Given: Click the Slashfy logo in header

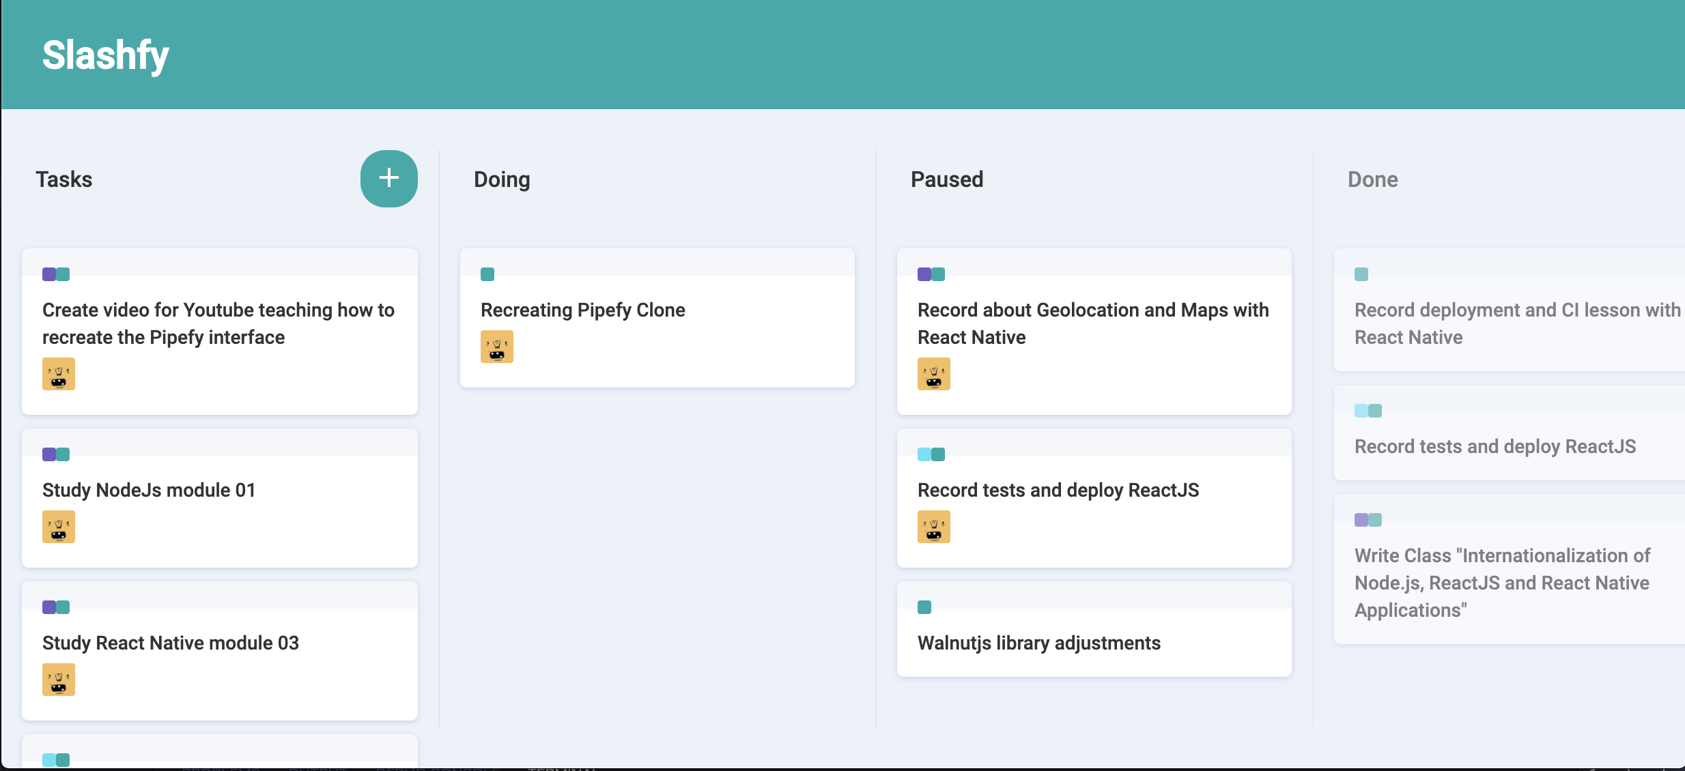Looking at the screenshot, I should click(x=105, y=55).
